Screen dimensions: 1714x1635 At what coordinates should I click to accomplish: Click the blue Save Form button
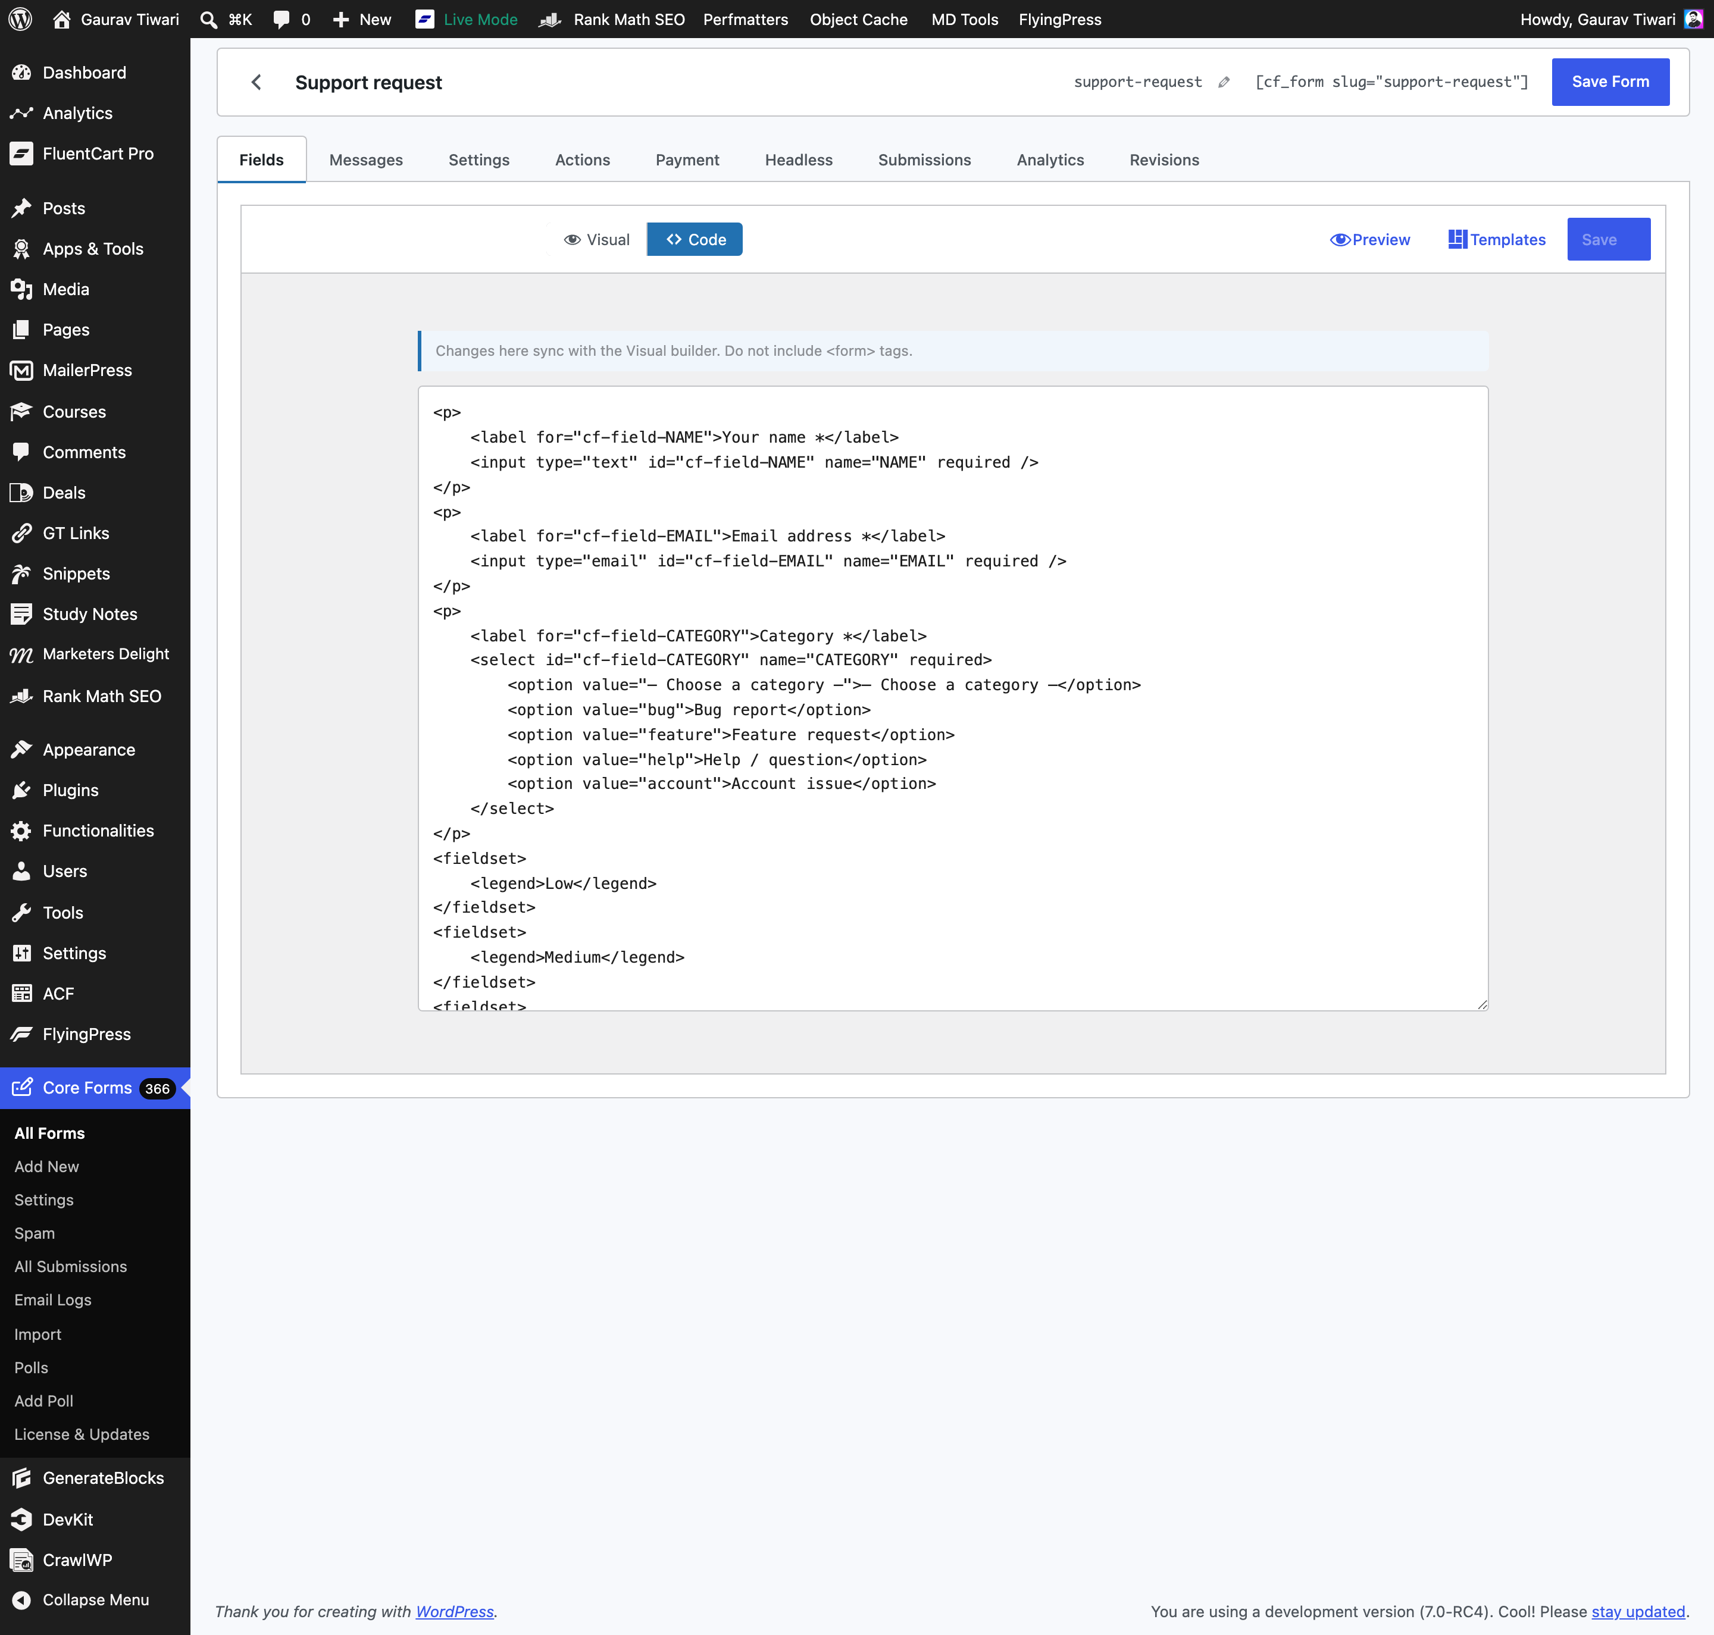pos(1610,82)
